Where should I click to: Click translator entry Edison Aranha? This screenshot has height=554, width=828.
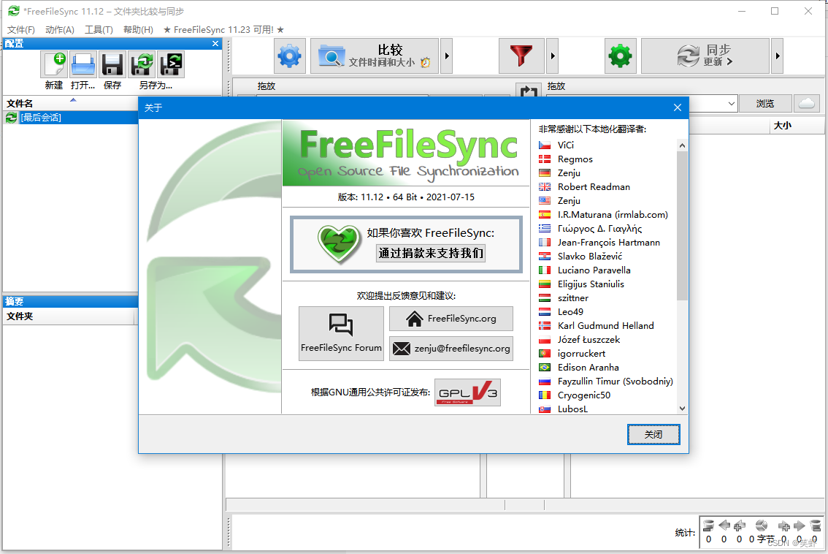pyautogui.click(x=589, y=368)
